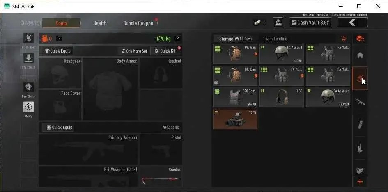Viewport: 388px width, 192px height.
Task: Select the T7 TI thermal item
Action: click(235, 119)
